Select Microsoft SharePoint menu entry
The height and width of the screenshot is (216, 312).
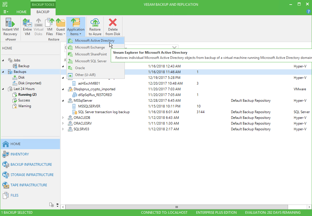click(96, 54)
